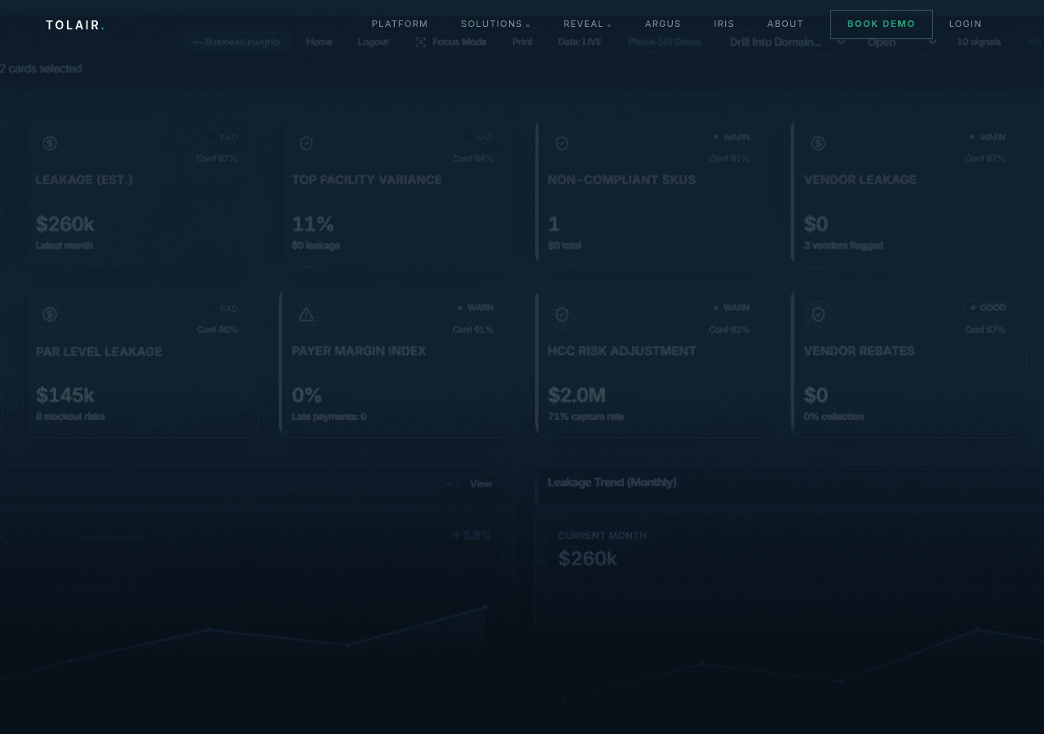Click the 'Late payments: 0' text
This screenshot has height=734, width=1044.
coord(329,417)
